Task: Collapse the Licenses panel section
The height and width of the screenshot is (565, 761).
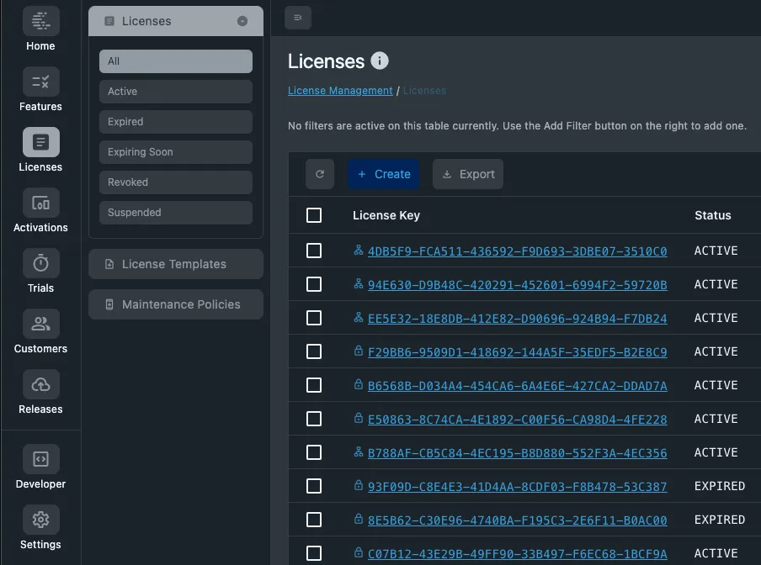Action: tap(242, 21)
